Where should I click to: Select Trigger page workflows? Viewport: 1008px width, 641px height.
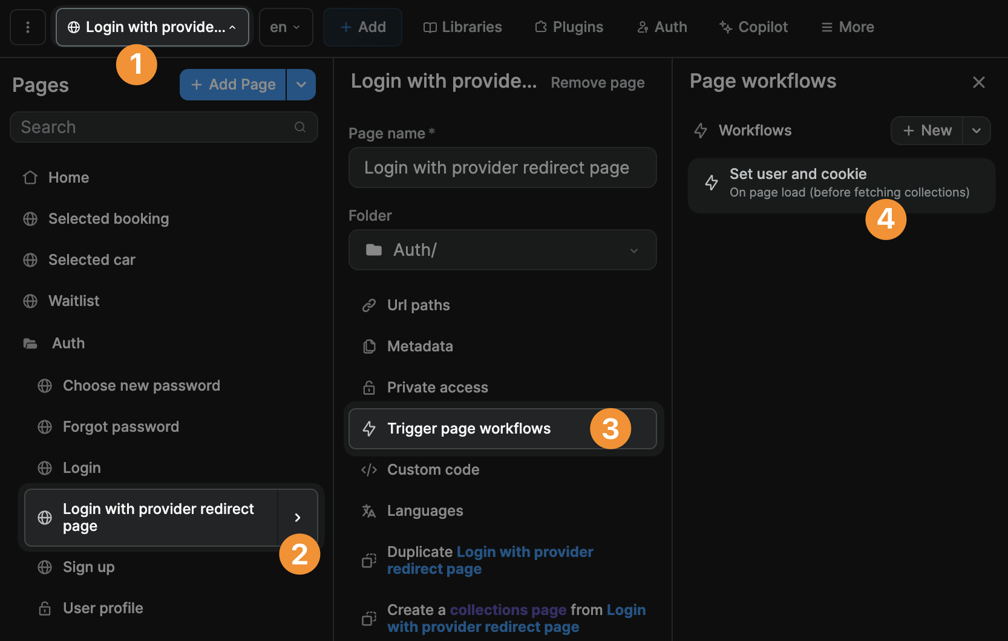click(469, 428)
